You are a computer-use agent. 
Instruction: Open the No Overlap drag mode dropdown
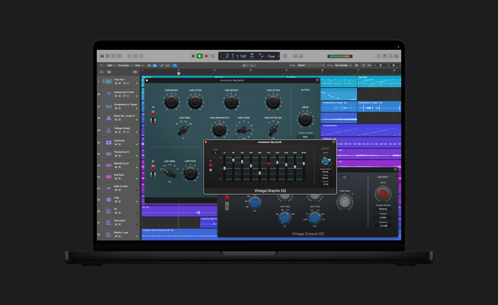point(342,65)
